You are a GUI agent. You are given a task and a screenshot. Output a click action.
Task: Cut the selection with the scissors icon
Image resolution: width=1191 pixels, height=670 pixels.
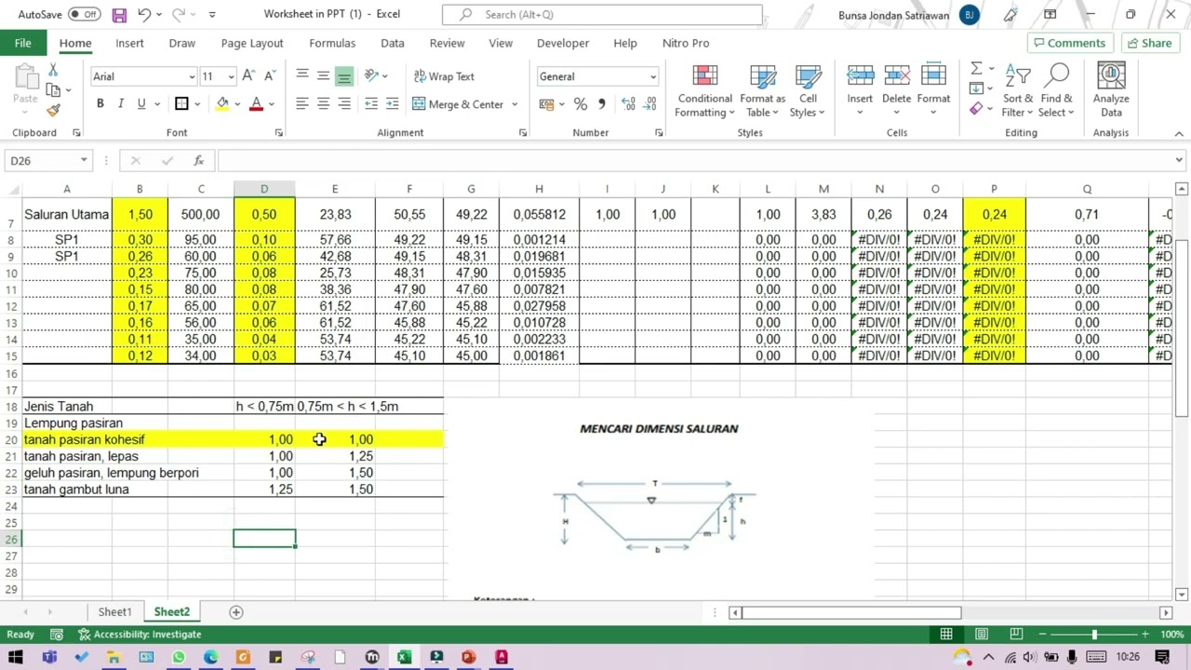click(x=53, y=71)
